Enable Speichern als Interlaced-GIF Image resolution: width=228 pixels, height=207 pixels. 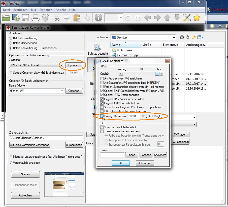[x=102, y=127]
